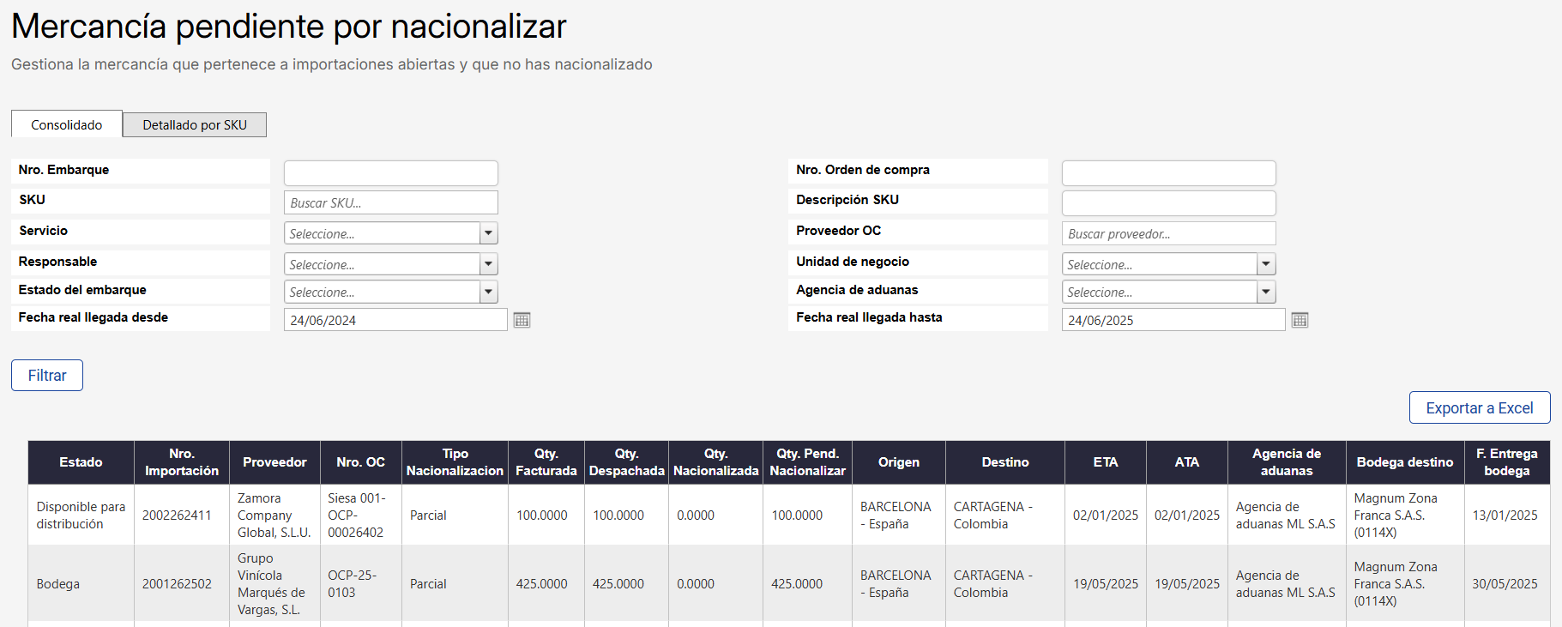Open the Estado del embarque dropdown
Screen dimensions: 1562x627
(488, 292)
